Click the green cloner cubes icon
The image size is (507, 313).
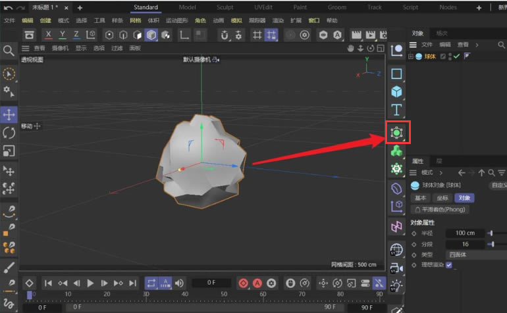pyautogui.click(x=396, y=151)
